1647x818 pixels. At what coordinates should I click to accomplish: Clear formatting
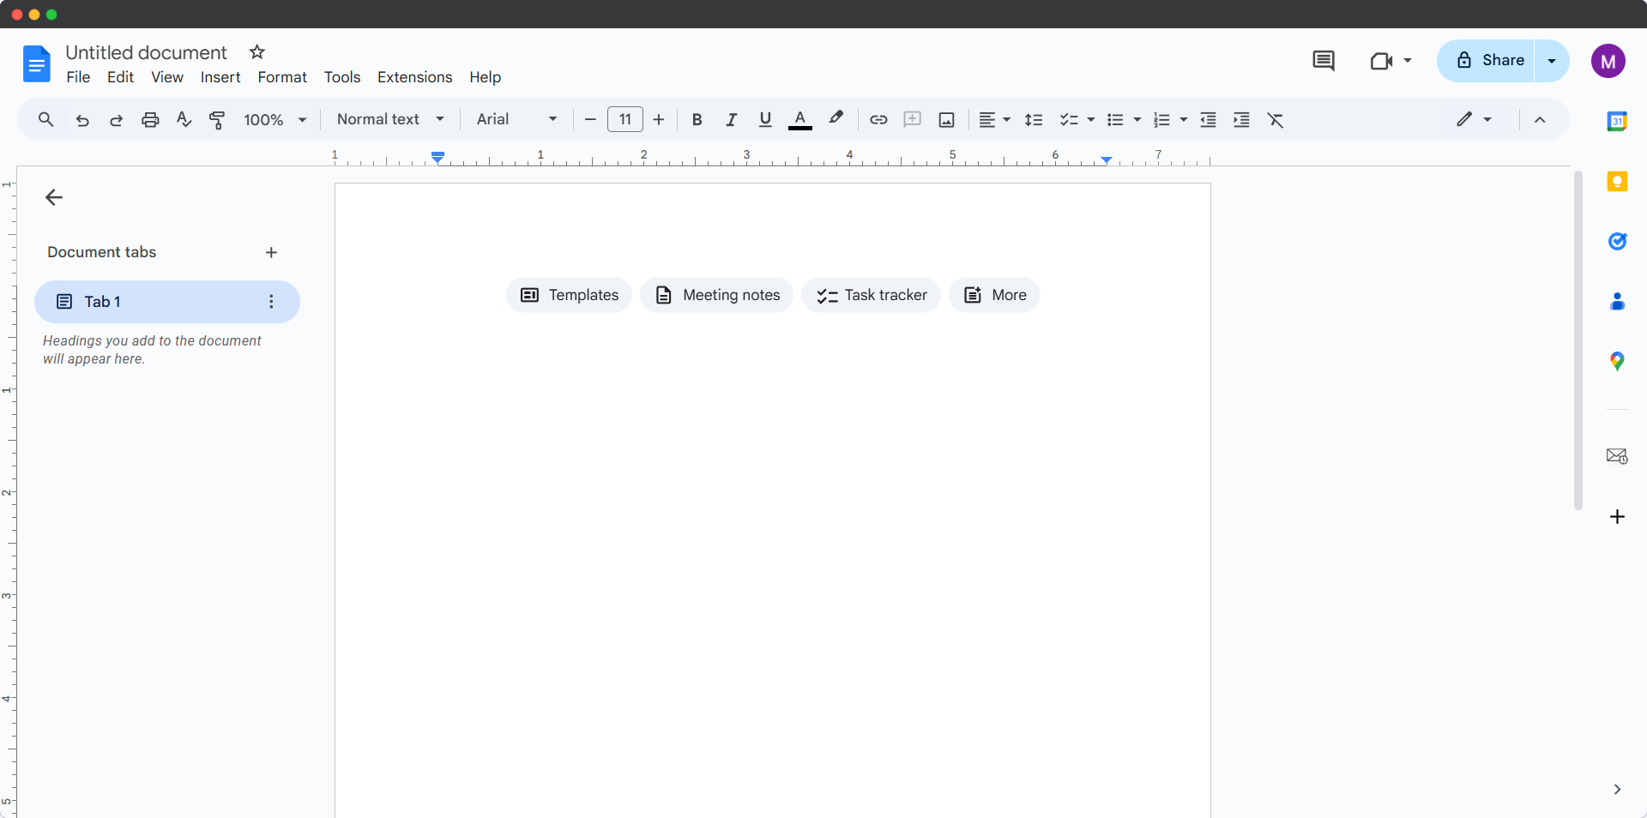(x=1276, y=119)
